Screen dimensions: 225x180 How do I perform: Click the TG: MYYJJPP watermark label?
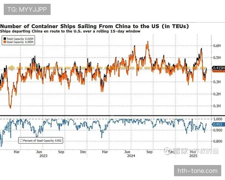click(x=27, y=9)
